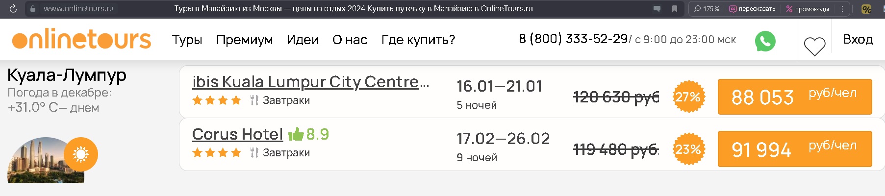This screenshot has width=885, height=196.
Task: Open Идеи in the navigation
Action: [303, 40]
